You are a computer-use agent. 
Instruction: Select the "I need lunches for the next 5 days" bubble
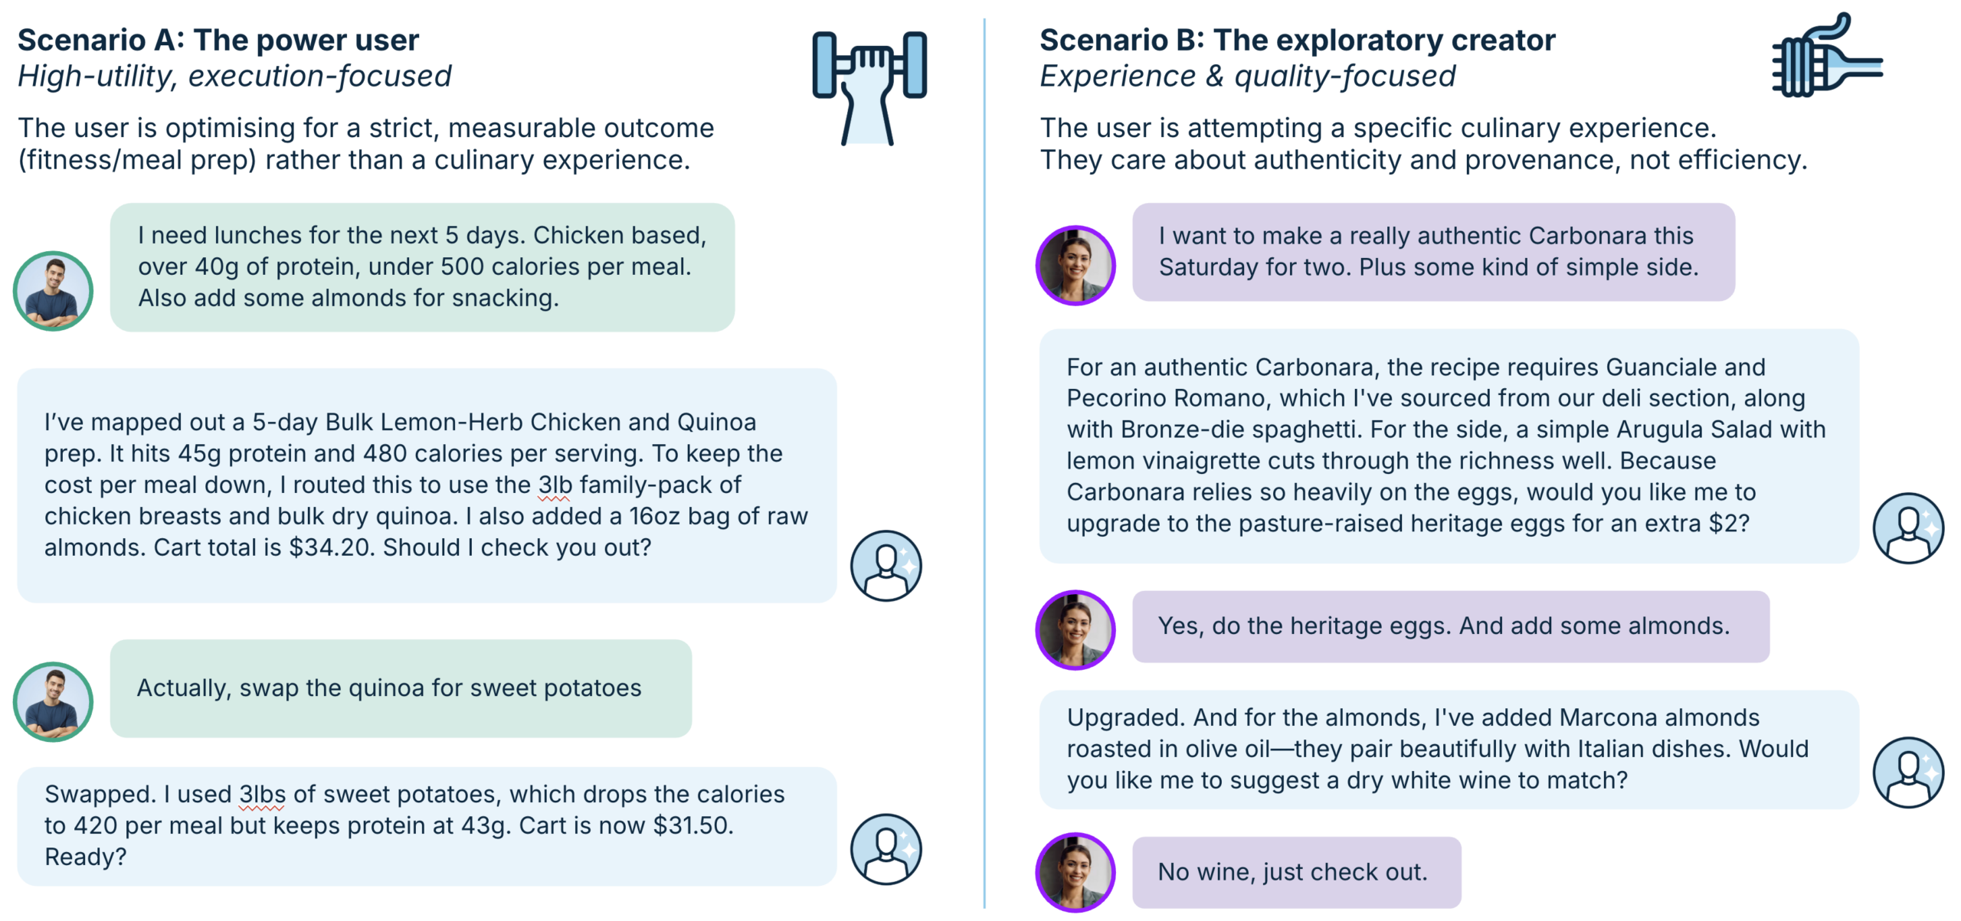tap(422, 266)
